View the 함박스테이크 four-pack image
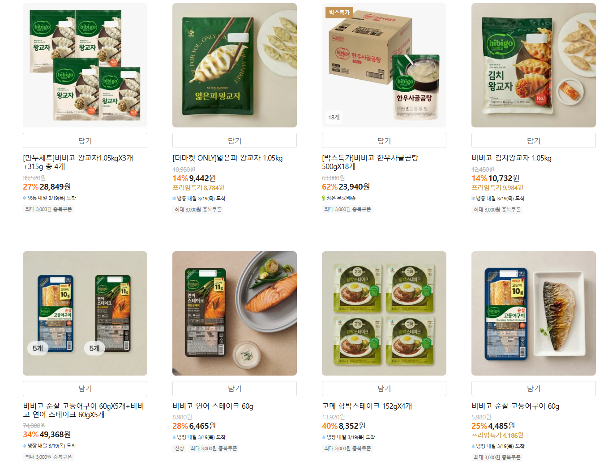Viewport: 608px width, 465px height. point(384,313)
